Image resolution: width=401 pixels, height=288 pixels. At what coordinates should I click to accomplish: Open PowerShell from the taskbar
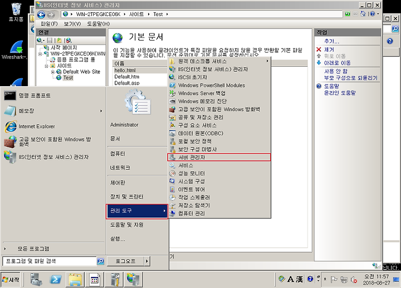click(x=56, y=280)
